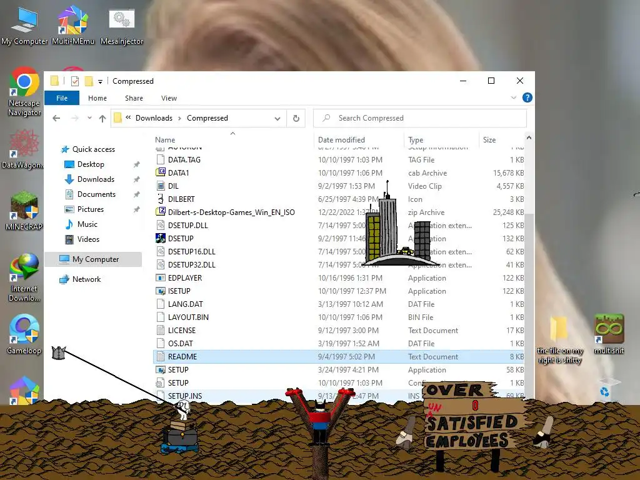Select the ISETUP application icon
Screen dimensions: 640x480
tap(161, 291)
